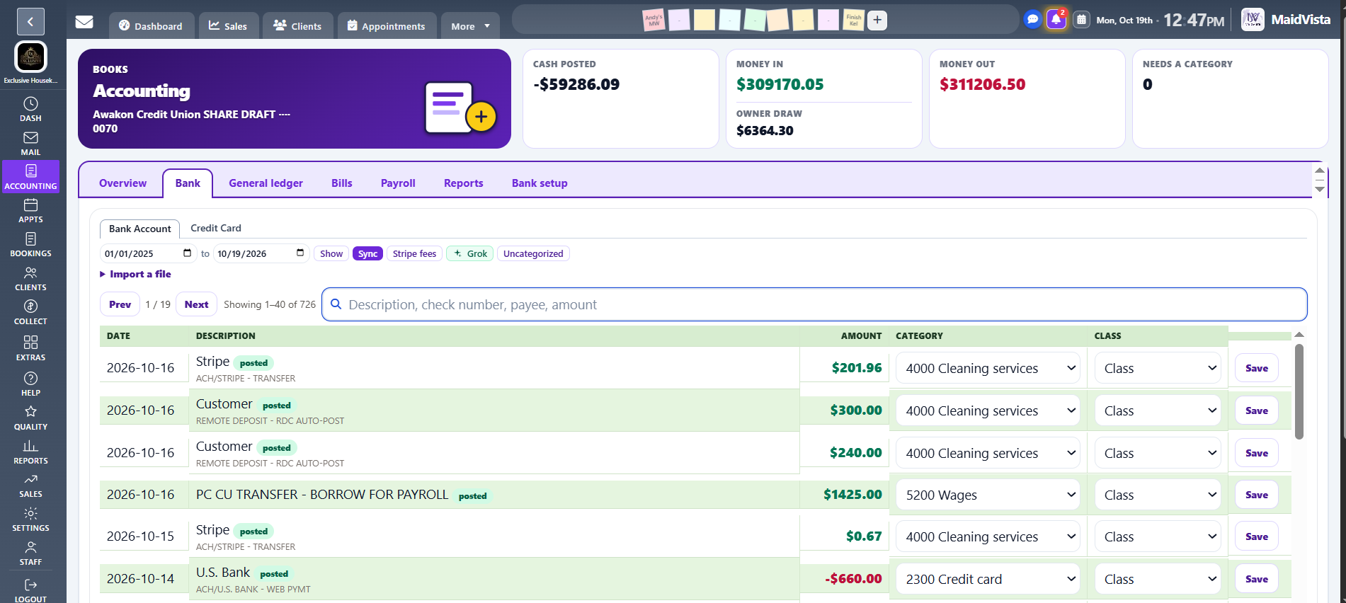Open REPORTS in the sidebar
This screenshot has width=1346, height=603.
coord(30,452)
